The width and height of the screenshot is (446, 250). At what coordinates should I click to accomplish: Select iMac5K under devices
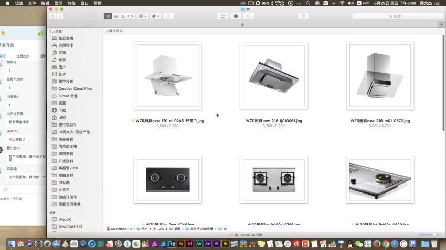[x=65, y=219]
